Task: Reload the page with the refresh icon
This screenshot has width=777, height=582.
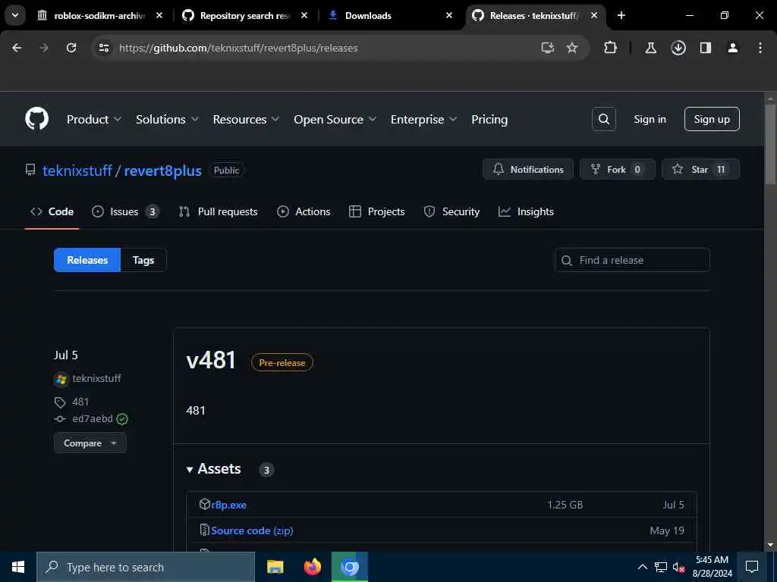Action: tap(71, 48)
